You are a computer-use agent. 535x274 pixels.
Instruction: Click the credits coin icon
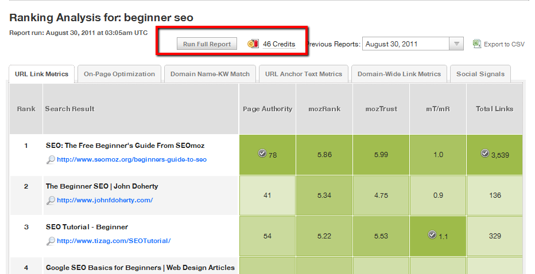point(253,44)
